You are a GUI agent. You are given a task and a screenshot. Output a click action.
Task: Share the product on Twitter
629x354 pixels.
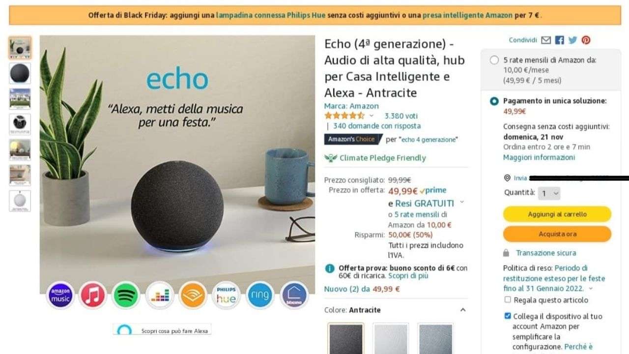[x=572, y=40]
